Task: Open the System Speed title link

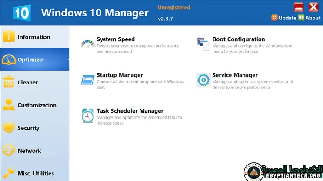Action: 116,39
